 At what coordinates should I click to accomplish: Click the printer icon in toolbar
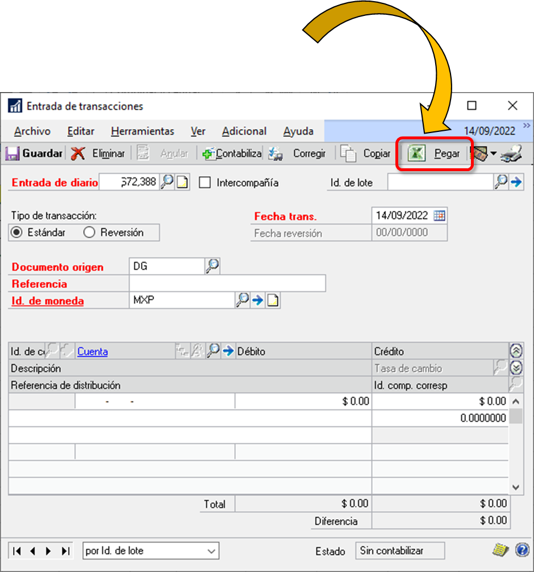[x=511, y=154]
